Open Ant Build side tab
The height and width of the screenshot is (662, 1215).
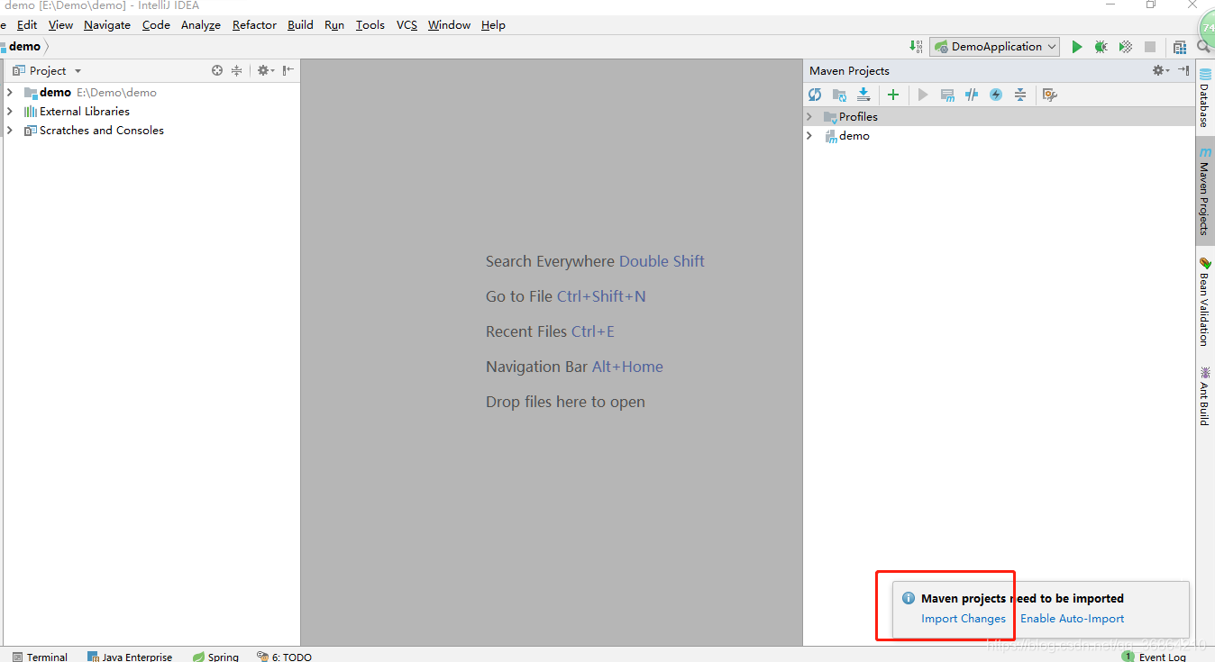pyautogui.click(x=1204, y=395)
